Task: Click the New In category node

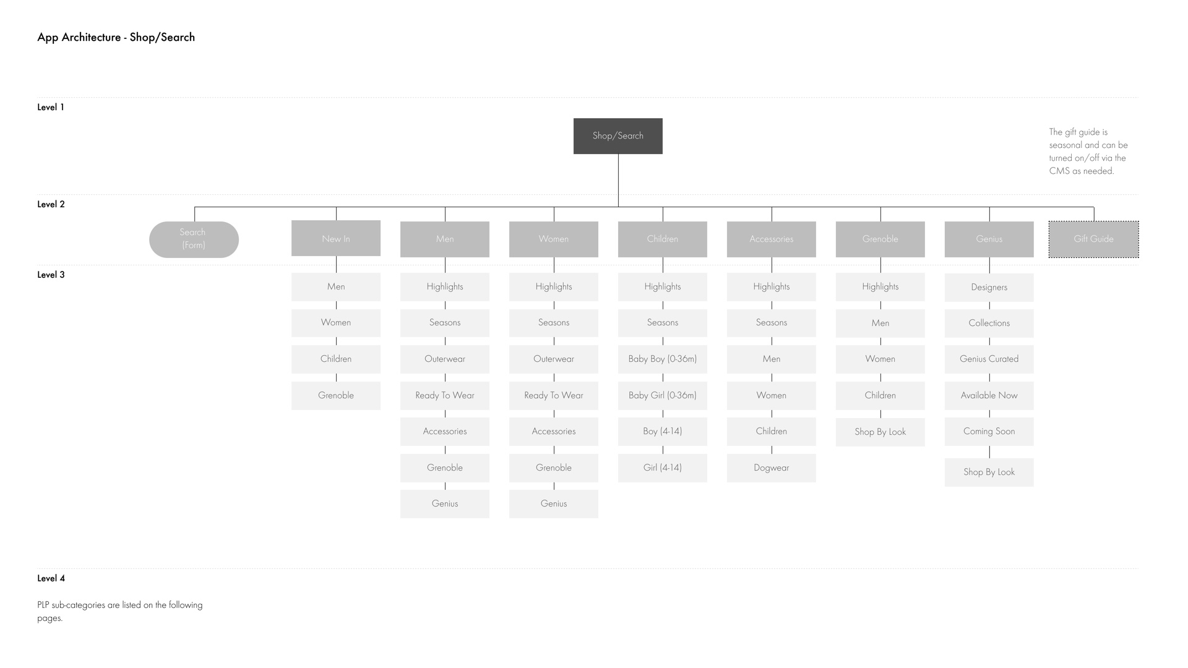Action: (x=335, y=239)
